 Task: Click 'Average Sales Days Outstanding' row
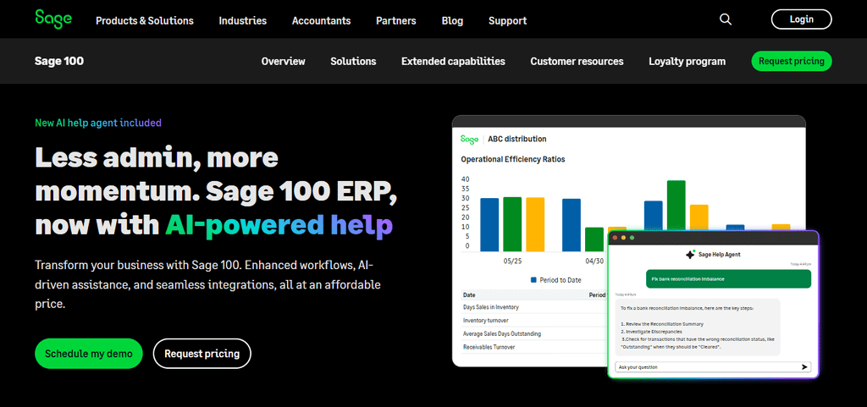(501, 333)
